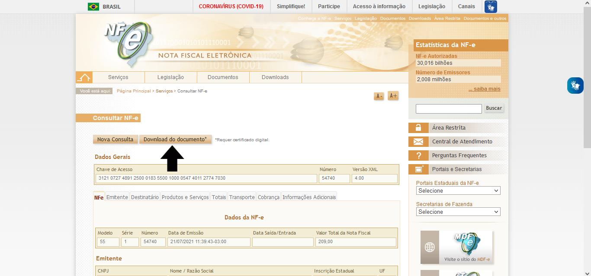Open the Serviços main menu
The image size is (591, 276).
tap(118, 77)
